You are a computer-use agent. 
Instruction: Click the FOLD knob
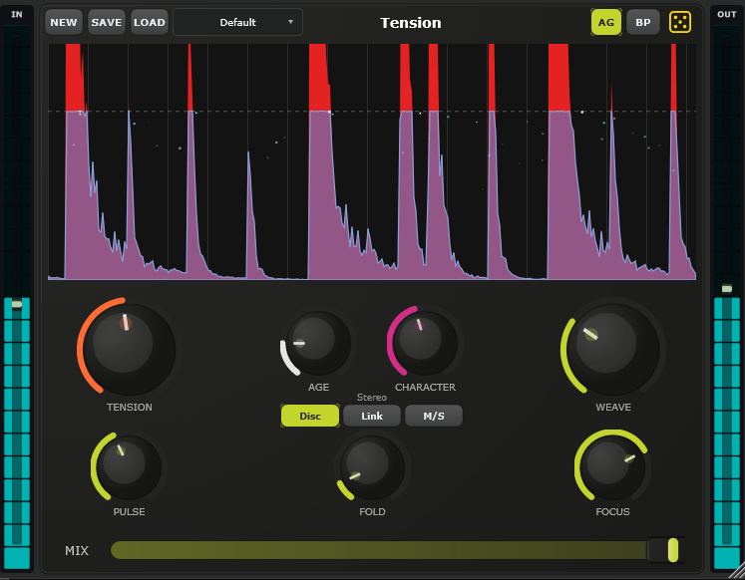tap(370, 465)
